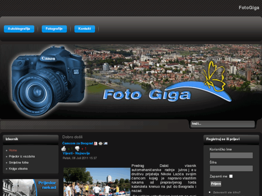The image size is (262, 196).
Task: Click the Prijava login button
Action: [x=216, y=184]
